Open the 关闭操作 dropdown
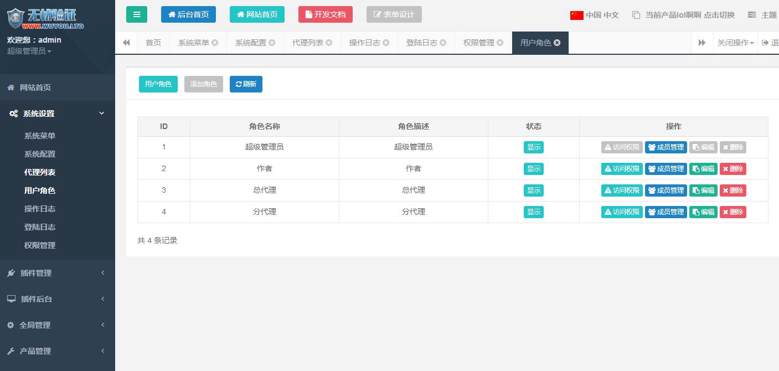 735,43
